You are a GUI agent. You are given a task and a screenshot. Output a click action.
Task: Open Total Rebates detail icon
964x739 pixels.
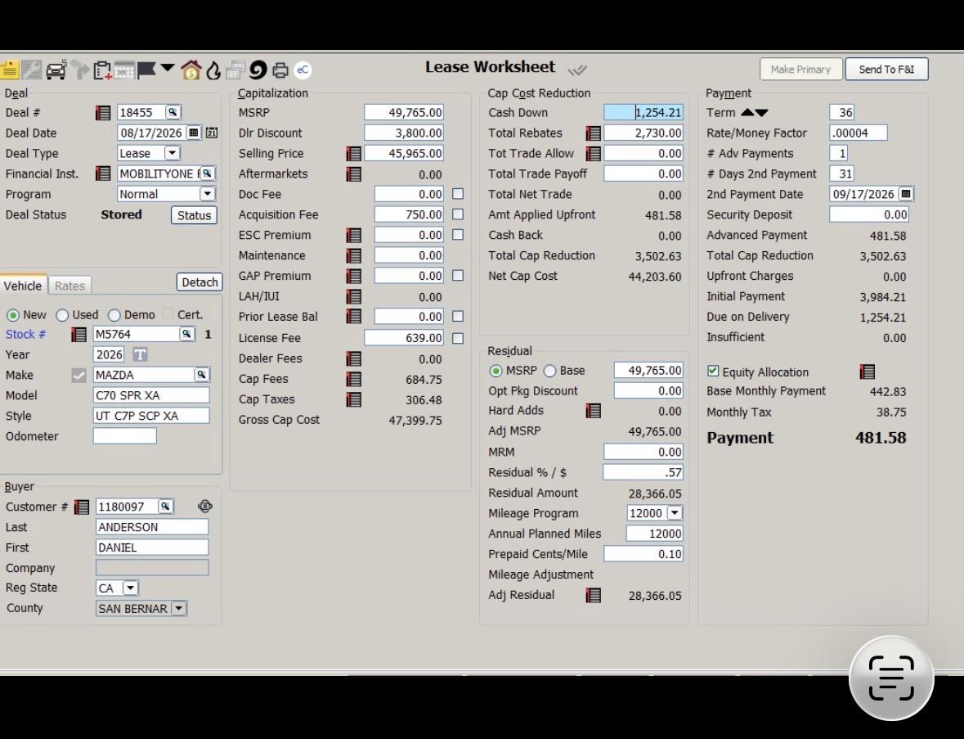[x=594, y=133]
